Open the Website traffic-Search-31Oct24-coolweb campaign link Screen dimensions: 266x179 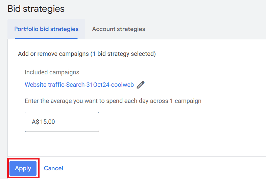[79, 85]
